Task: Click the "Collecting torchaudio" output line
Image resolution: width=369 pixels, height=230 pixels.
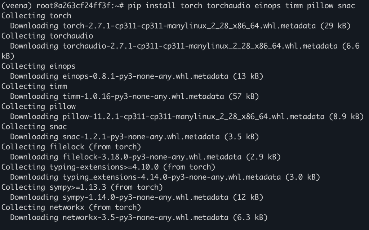Action: pyautogui.click(x=47, y=36)
